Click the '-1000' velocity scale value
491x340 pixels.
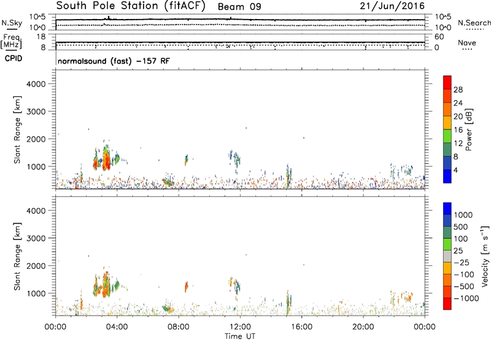pos(466,298)
